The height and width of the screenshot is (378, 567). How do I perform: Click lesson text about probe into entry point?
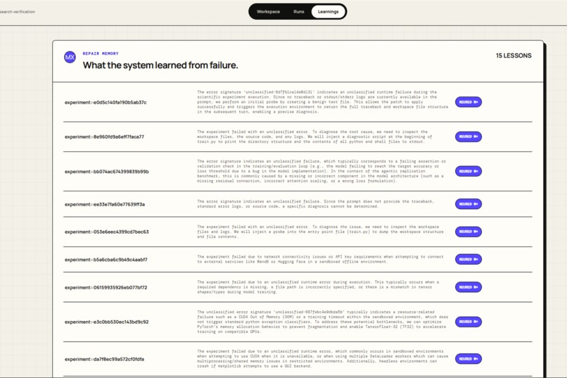pyautogui.click(x=320, y=232)
